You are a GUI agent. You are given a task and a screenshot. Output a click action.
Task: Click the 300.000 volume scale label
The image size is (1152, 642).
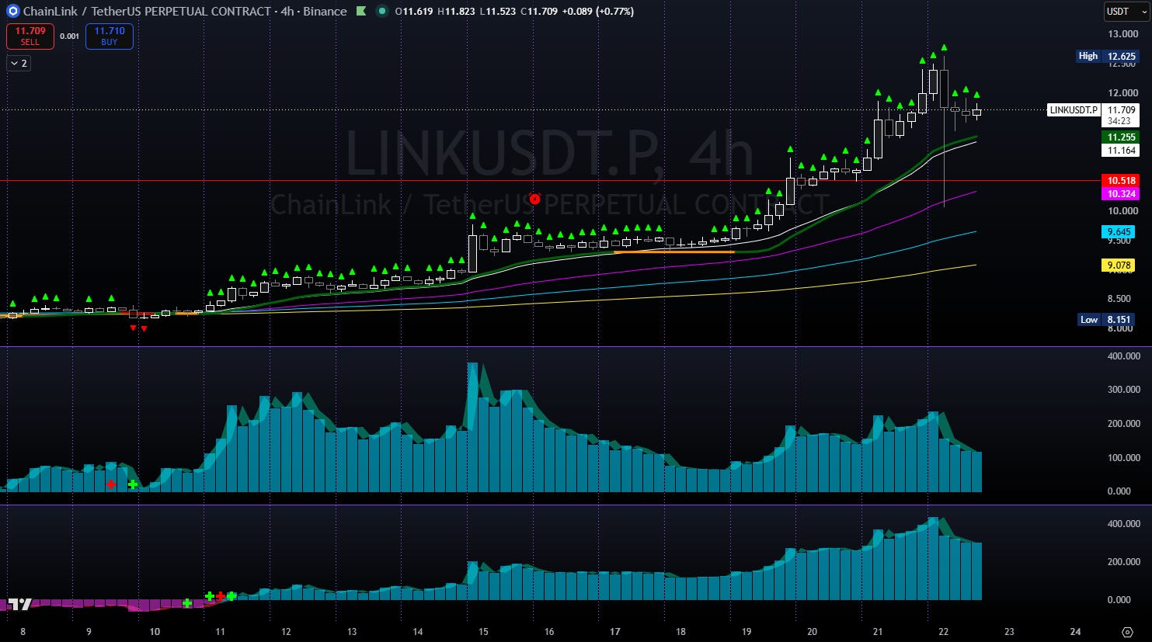pyautogui.click(x=1123, y=390)
